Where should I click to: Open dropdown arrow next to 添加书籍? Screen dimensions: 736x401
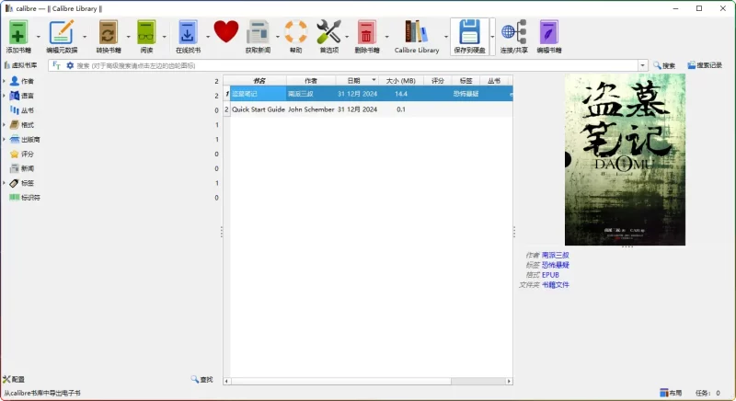tap(38, 37)
